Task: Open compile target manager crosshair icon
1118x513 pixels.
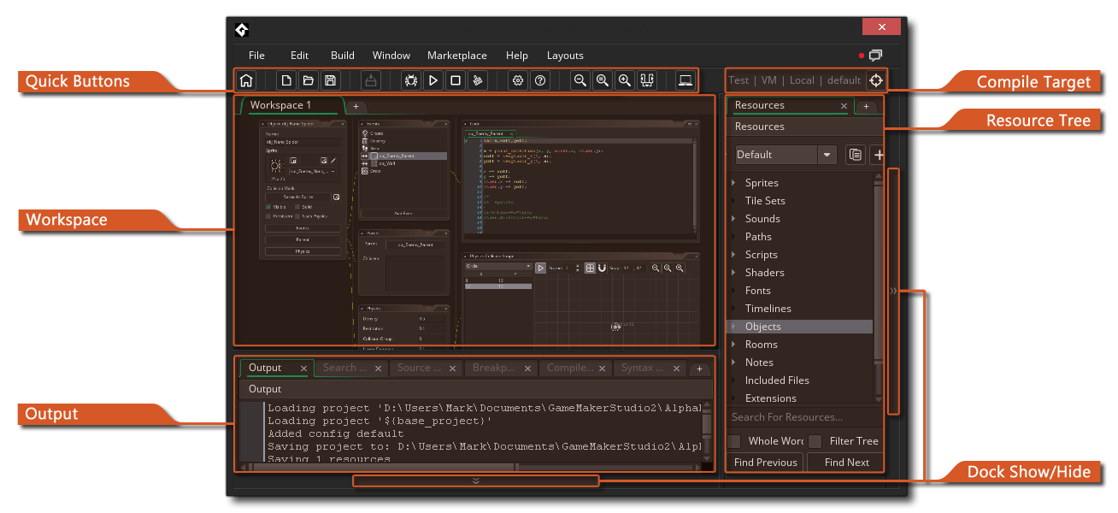Action: (x=875, y=80)
